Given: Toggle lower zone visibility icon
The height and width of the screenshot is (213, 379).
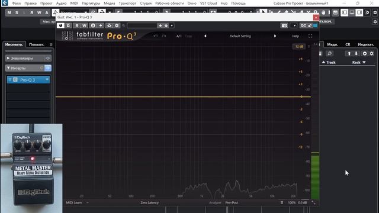Looking at the screenshot, I should [x=352, y=12].
